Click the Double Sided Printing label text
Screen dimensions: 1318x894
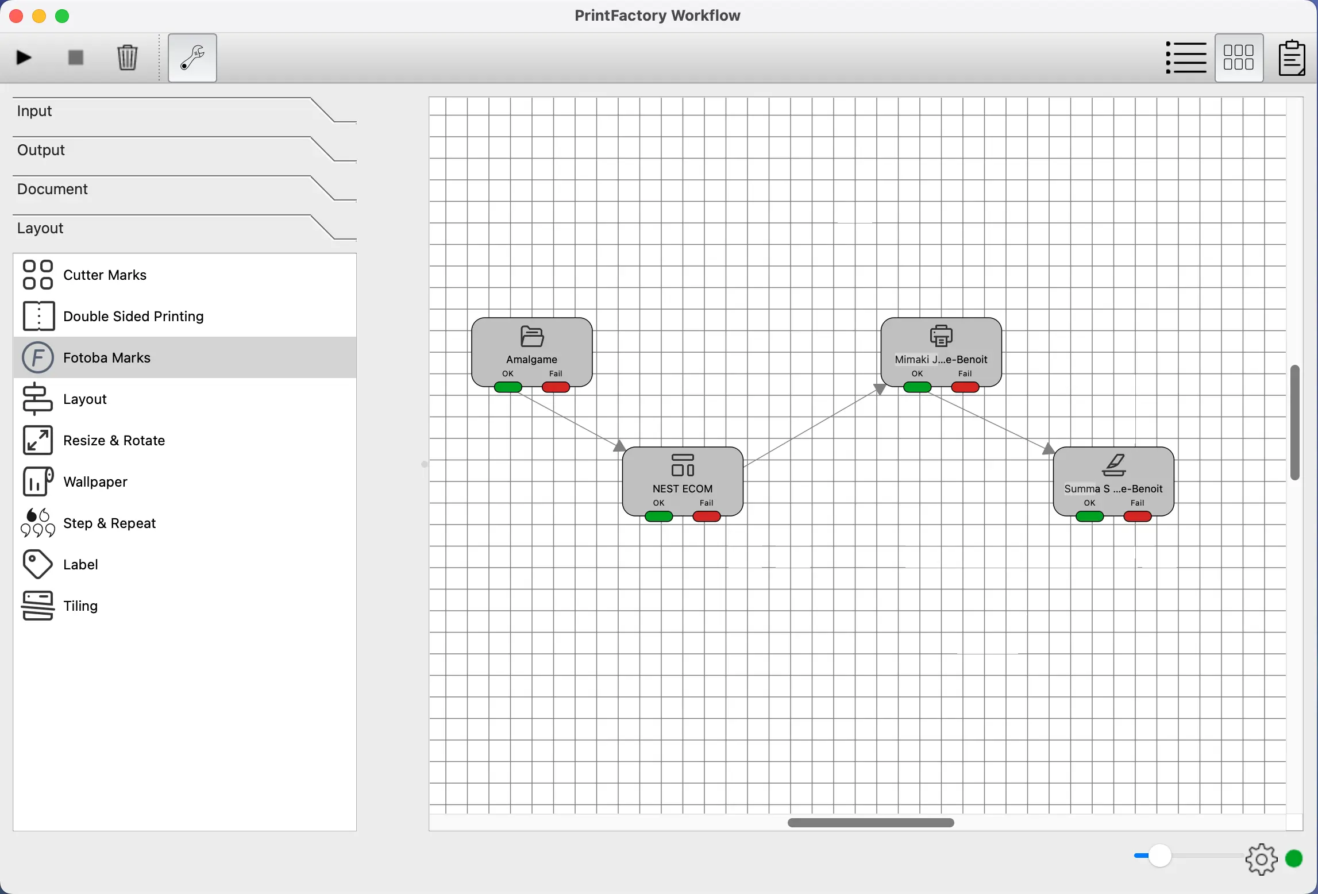click(x=133, y=317)
